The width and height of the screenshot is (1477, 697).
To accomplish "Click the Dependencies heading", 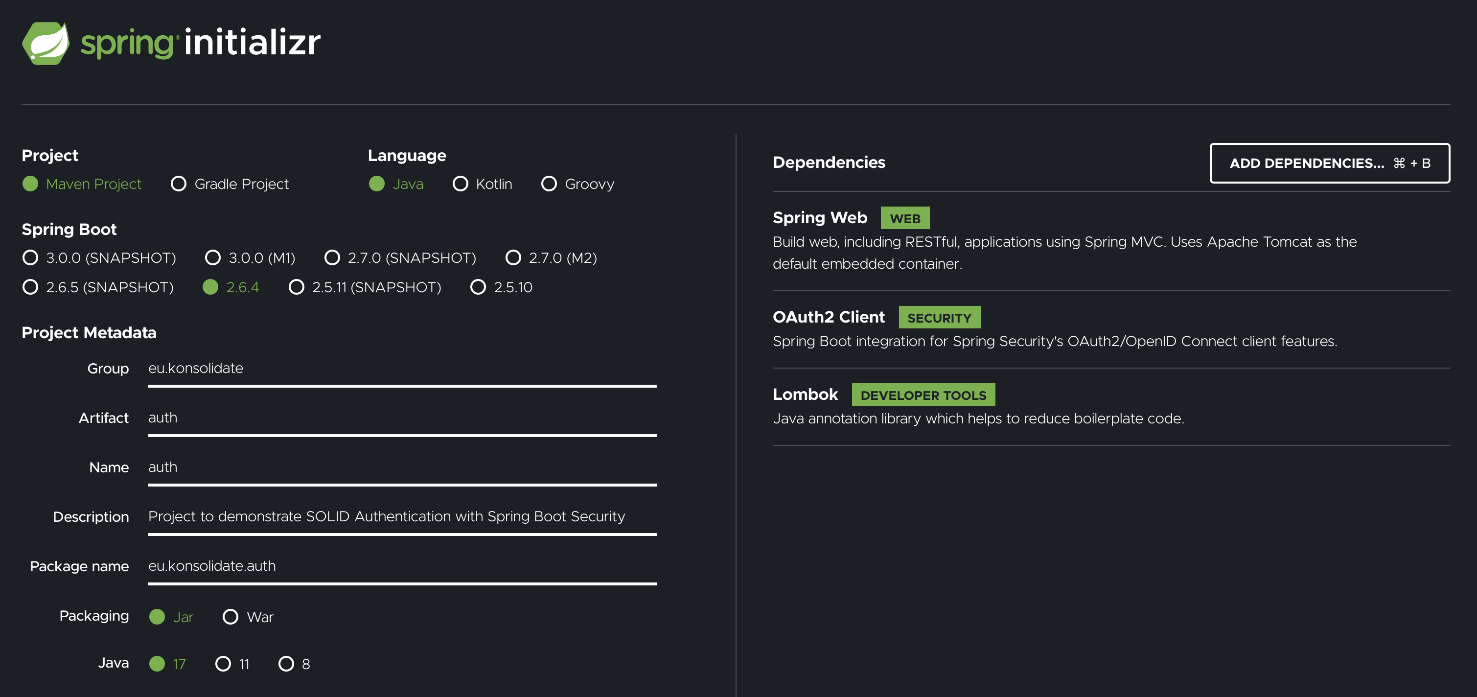I will 829,163.
